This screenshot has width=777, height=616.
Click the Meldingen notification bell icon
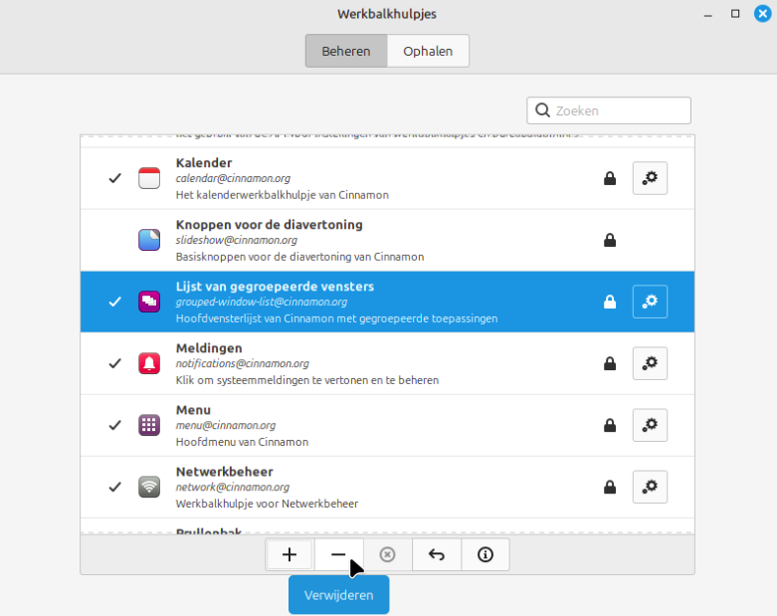pos(148,363)
